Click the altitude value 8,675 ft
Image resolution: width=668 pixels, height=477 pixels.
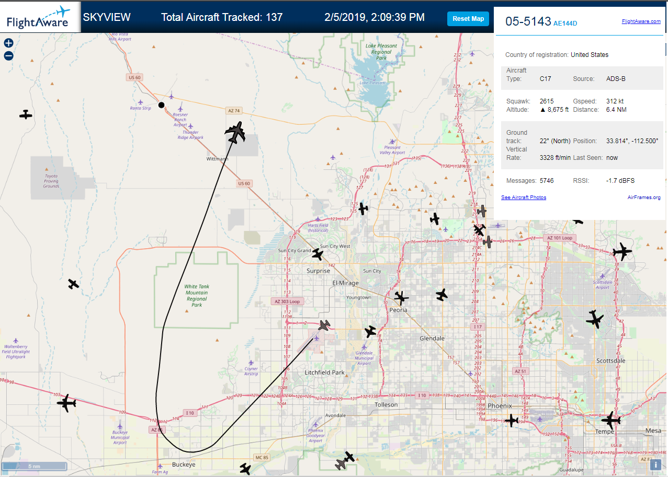click(x=554, y=110)
